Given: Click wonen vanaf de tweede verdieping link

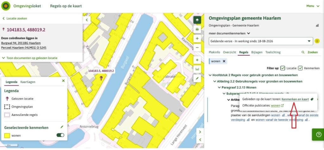Looking at the screenshot, I should (279, 120).
